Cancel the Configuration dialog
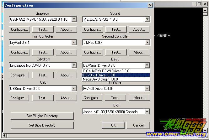209x140 pixels. click(x=138, y=125)
